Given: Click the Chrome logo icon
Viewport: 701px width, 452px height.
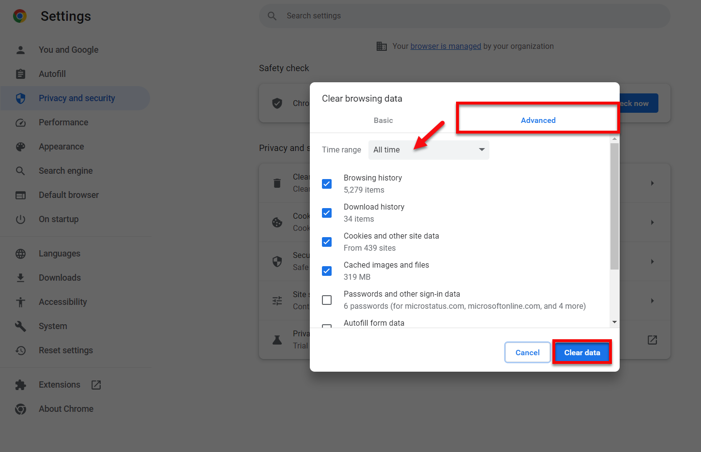Looking at the screenshot, I should (20, 16).
